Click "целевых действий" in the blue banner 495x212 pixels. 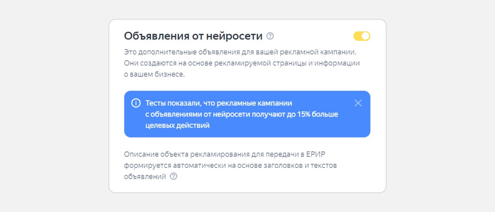click(x=177, y=125)
